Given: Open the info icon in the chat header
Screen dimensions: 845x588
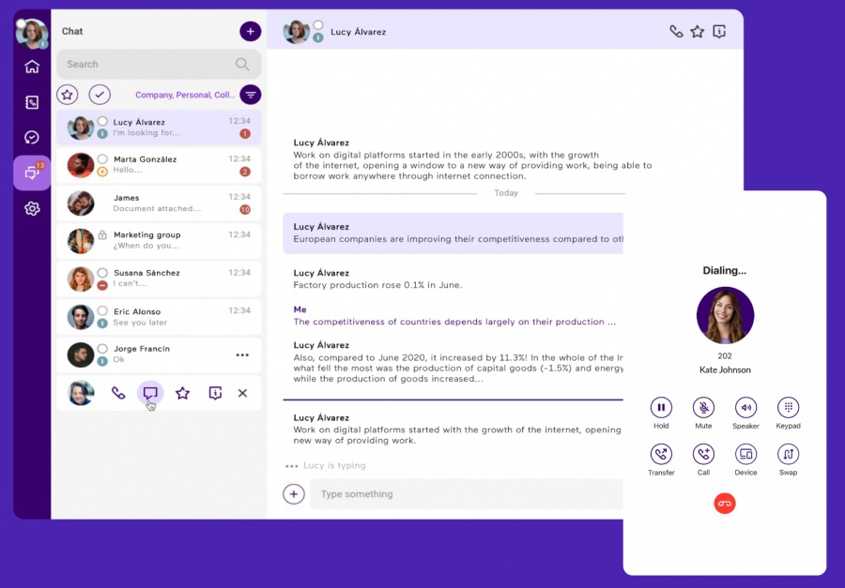Looking at the screenshot, I should pos(719,31).
